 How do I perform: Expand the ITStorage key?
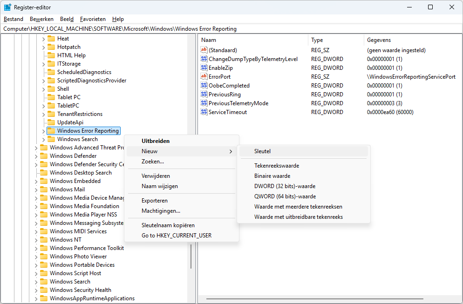tap(43, 64)
